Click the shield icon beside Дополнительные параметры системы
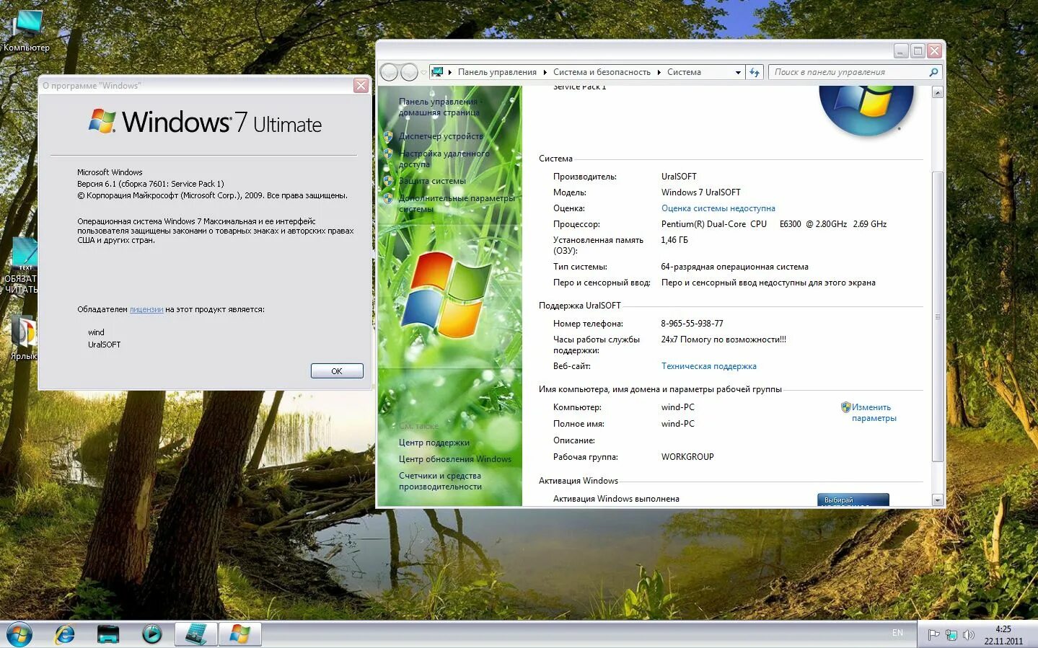Image resolution: width=1038 pixels, height=648 pixels. pyautogui.click(x=388, y=198)
